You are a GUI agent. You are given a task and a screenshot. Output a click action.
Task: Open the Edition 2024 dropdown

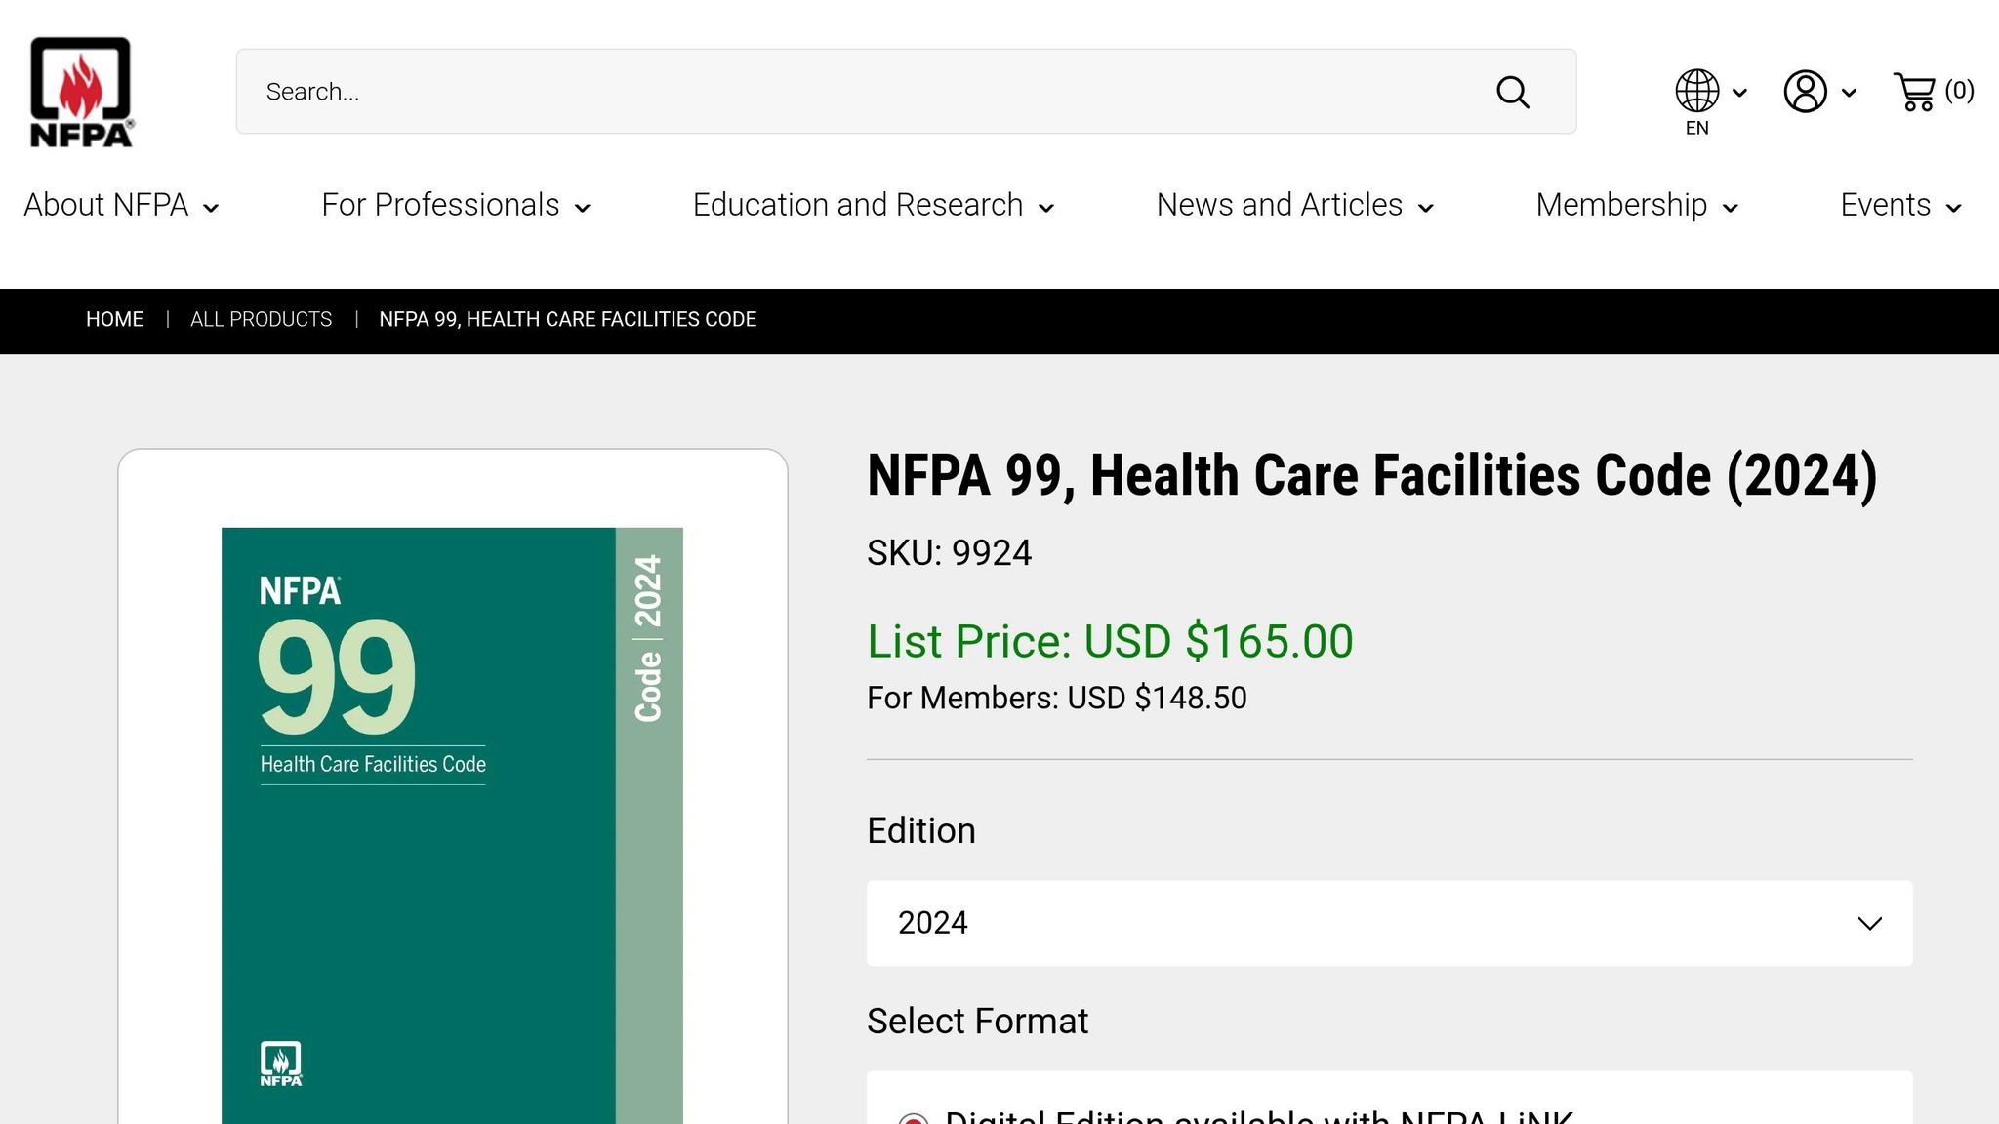(1389, 923)
